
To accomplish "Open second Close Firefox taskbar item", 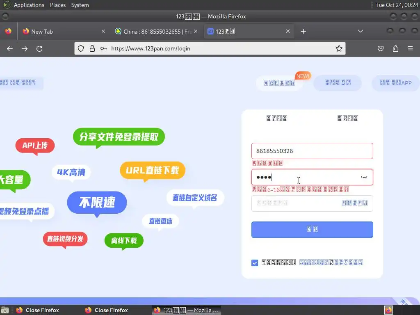I will pyautogui.click(x=106, y=310).
